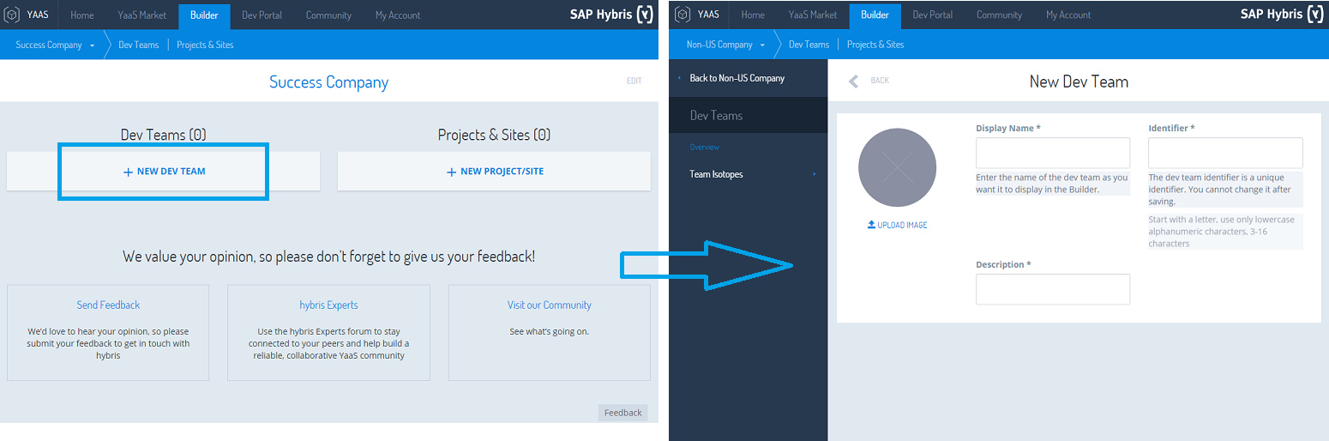
Task: Expand the Team Isotopes sidebar item
Action: 814,174
